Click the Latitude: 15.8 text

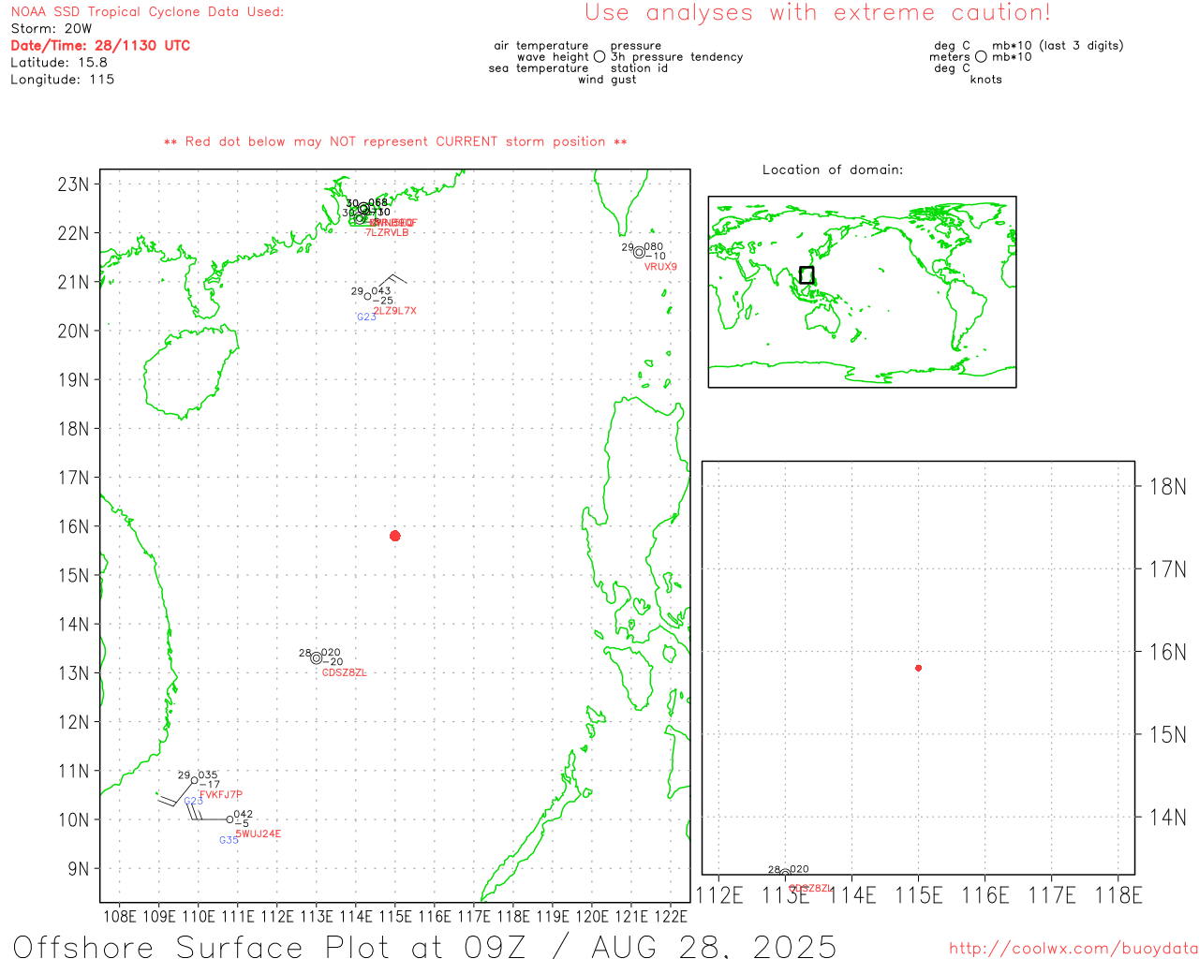59,63
